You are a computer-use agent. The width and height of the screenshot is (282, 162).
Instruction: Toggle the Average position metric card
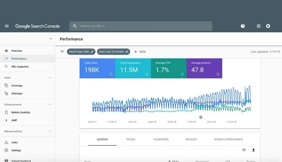pyautogui.click(x=204, y=68)
